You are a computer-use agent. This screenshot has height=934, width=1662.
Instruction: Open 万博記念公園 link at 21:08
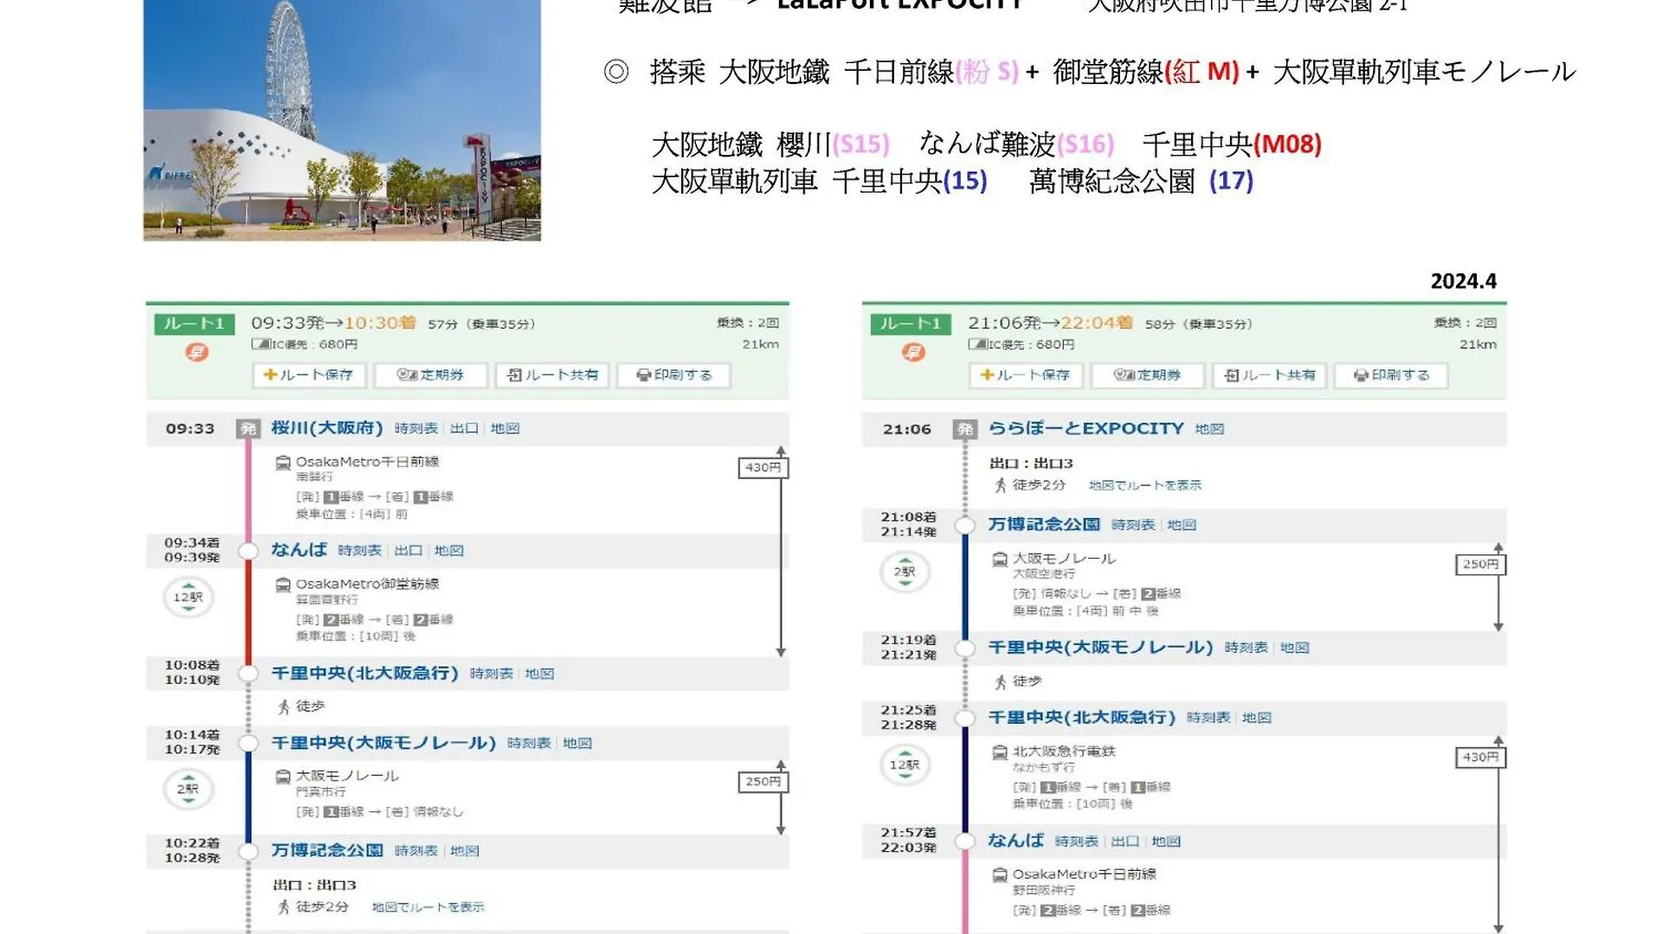click(x=1044, y=524)
